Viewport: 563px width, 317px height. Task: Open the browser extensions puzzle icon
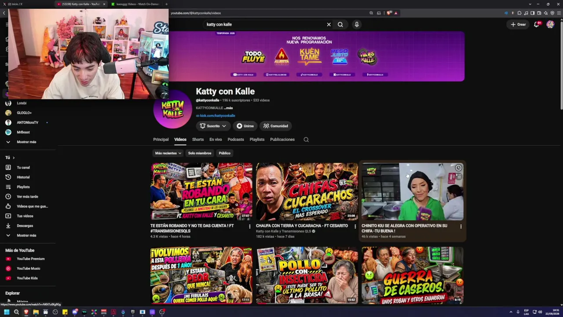(519, 13)
